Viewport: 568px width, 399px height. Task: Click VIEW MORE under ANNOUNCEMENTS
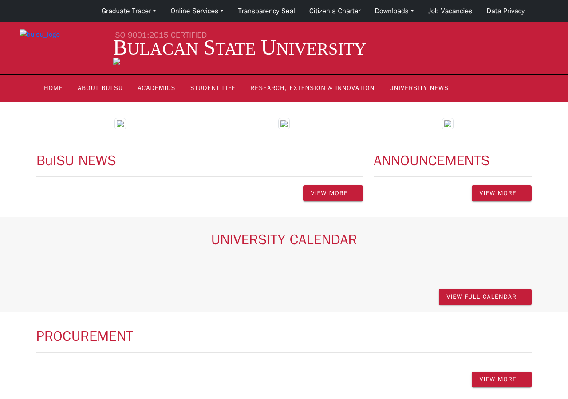pos(501,193)
